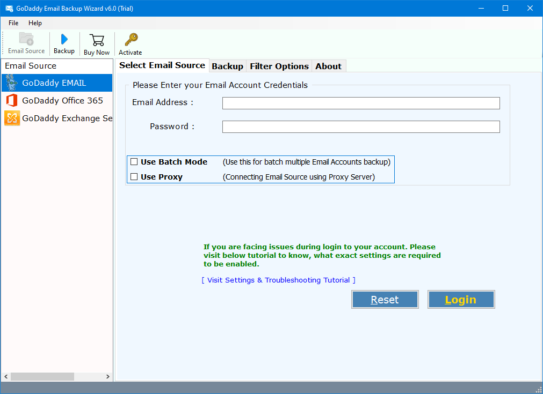Image resolution: width=543 pixels, height=394 pixels.
Task: Click 'Connecting Email Source using Proxy Server' text
Action: [299, 177]
